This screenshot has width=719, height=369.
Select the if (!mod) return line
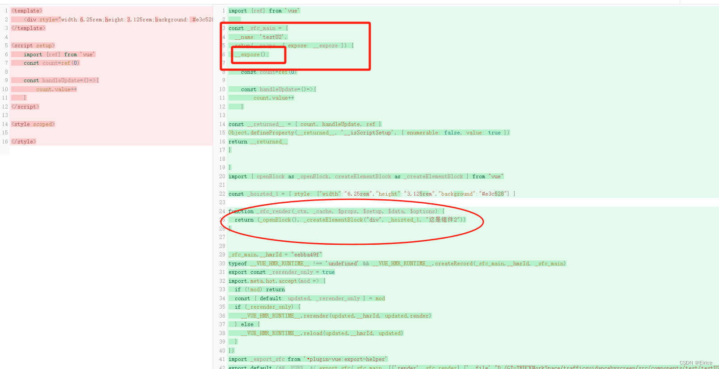pyautogui.click(x=260, y=289)
